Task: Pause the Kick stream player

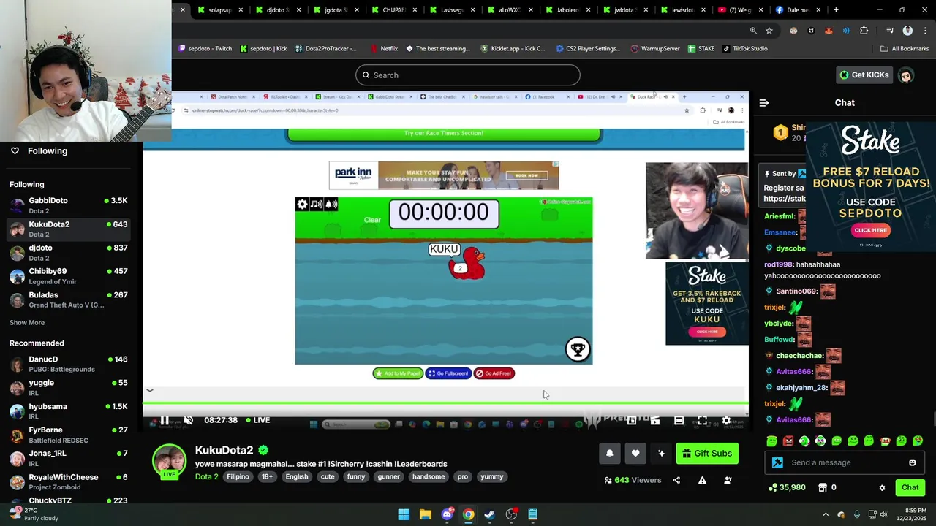Action: click(165, 420)
